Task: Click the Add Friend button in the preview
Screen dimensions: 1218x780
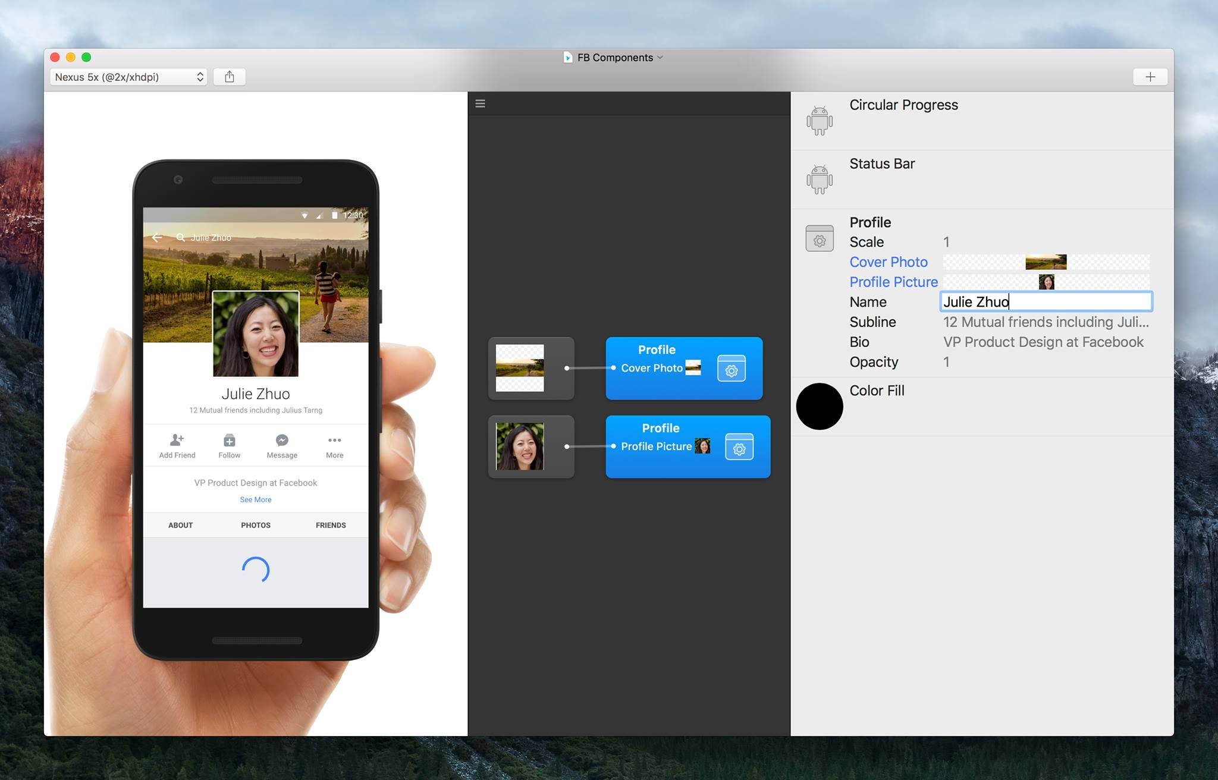Action: (x=177, y=446)
